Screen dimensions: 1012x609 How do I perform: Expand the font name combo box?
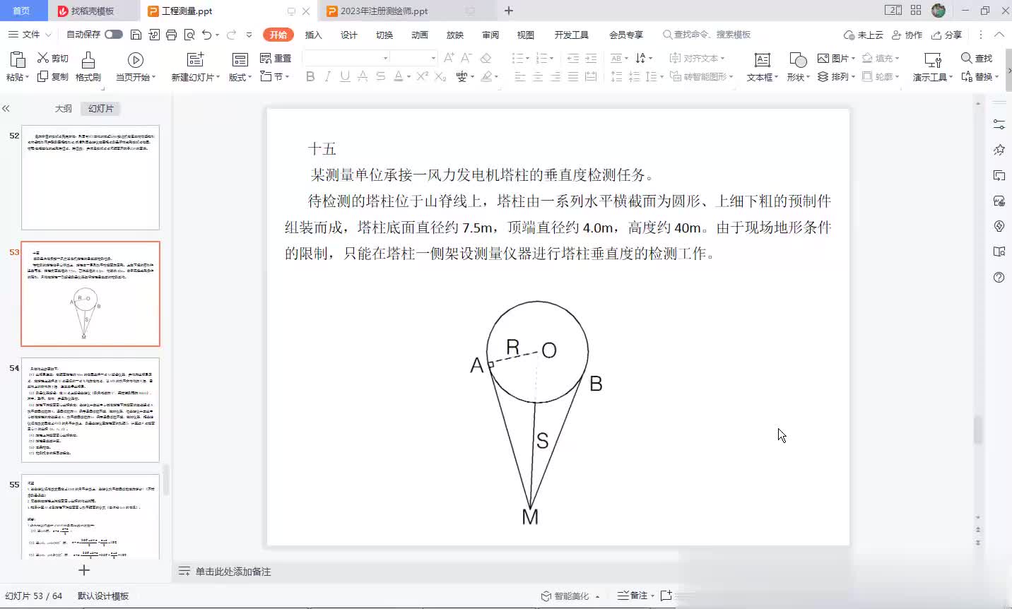[385, 58]
